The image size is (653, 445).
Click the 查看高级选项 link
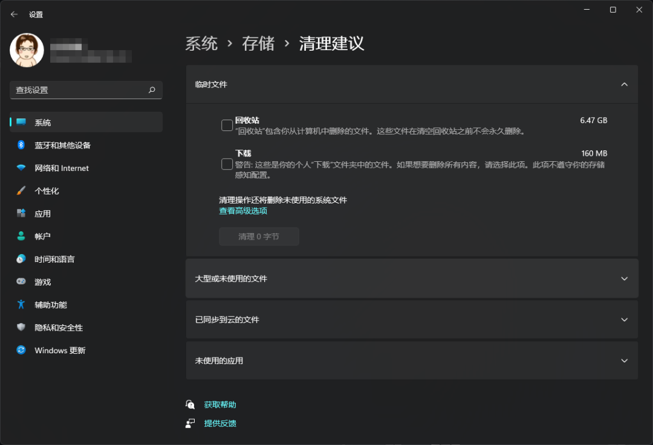(x=243, y=211)
